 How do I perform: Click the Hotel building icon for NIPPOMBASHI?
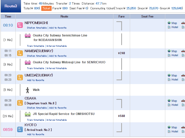click(x=169, y=27)
